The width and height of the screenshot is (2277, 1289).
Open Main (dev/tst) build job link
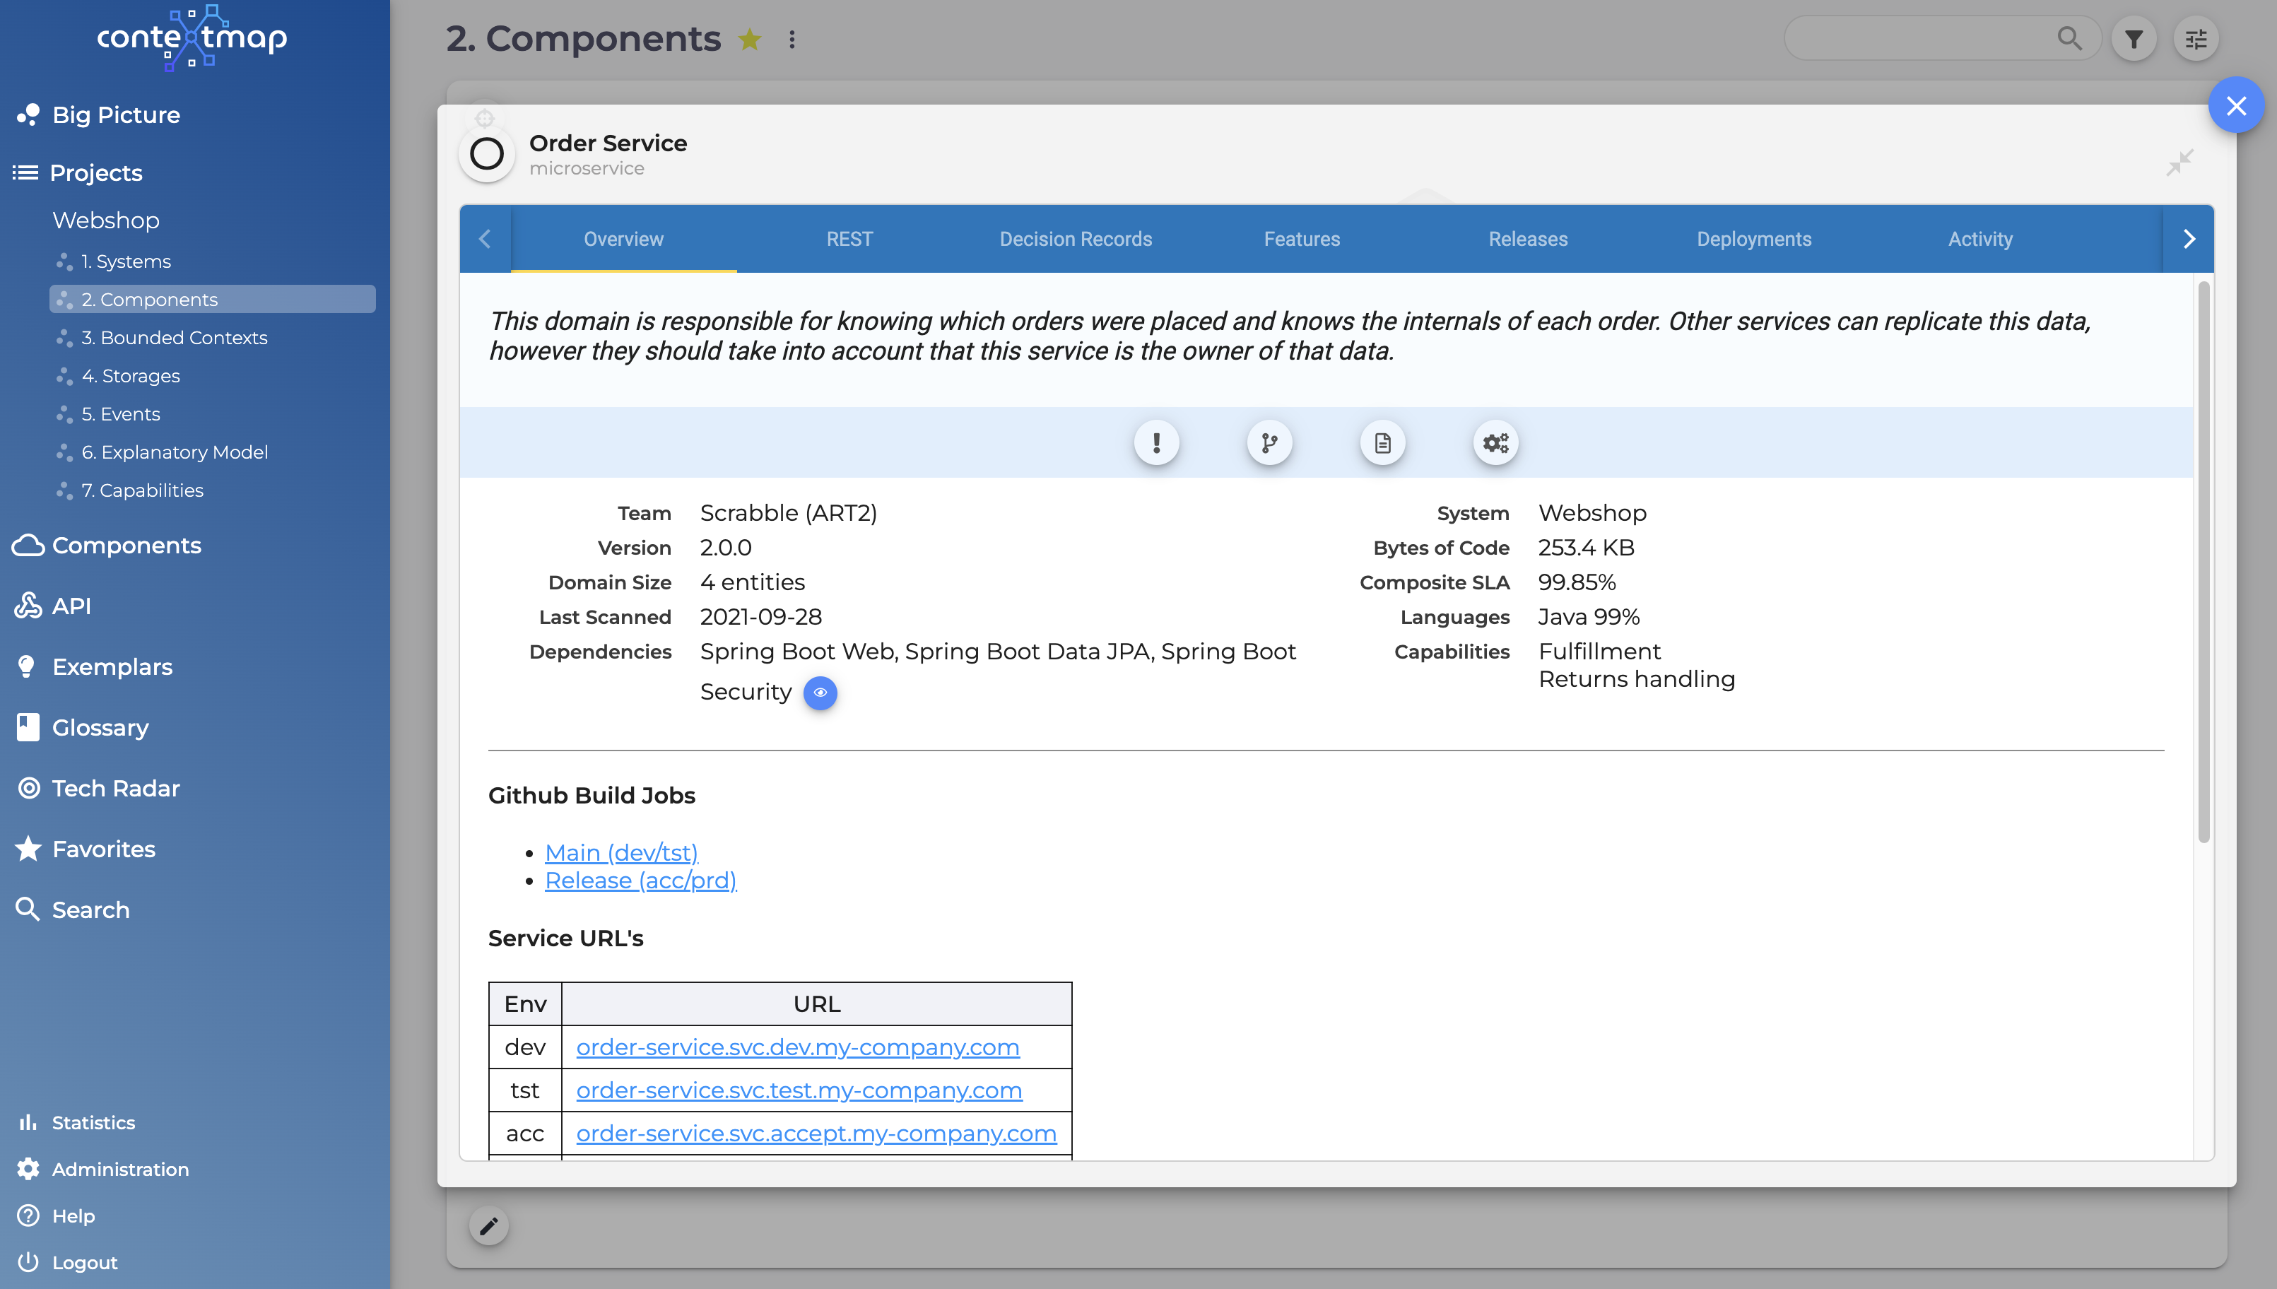pyautogui.click(x=621, y=852)
